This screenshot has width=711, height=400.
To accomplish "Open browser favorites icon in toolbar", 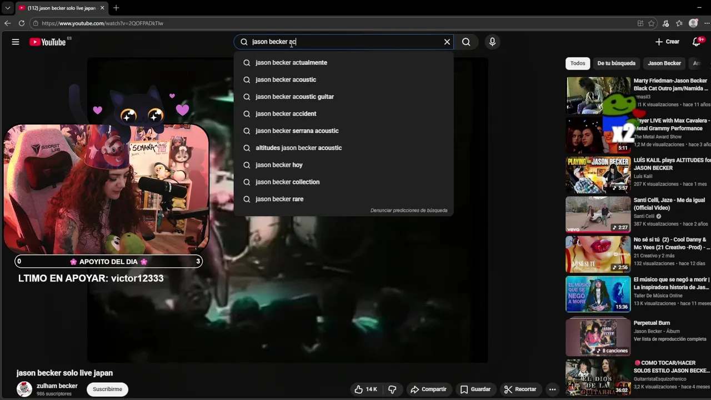I will [679, 23].
